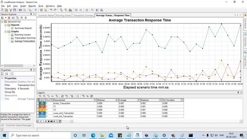
Task: Switch to the Transaction Summary tab
Action: pos(83,15)
